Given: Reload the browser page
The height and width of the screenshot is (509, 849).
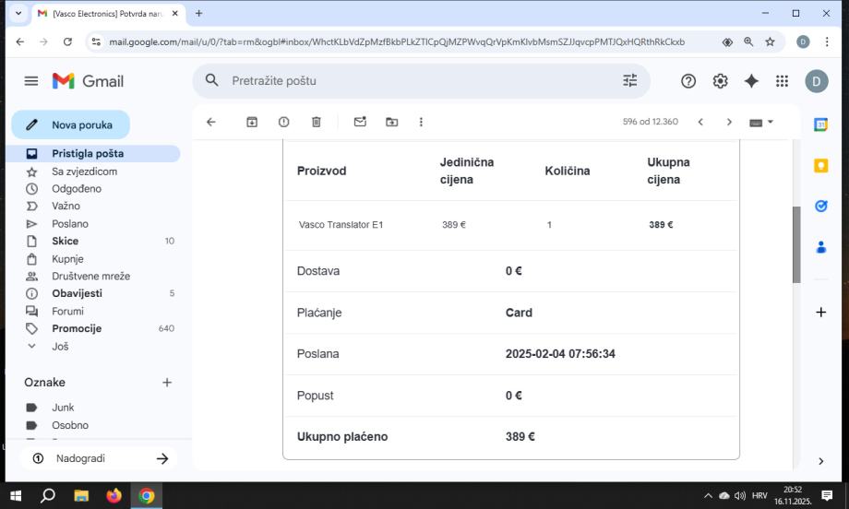Looking at the screenshot, I should pyautogui.click(x=67, y=41).
